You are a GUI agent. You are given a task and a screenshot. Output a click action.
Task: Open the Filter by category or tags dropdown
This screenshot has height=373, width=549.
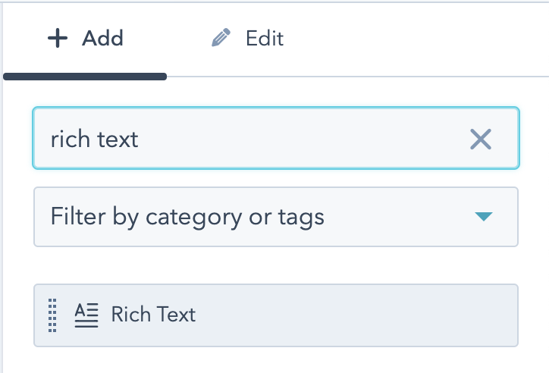coord(276,217)
